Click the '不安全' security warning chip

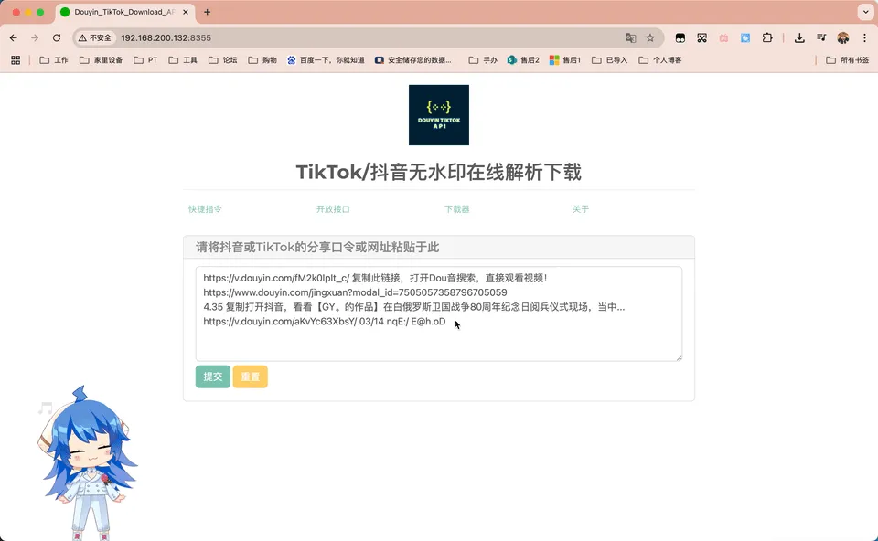tap(95, 38)
